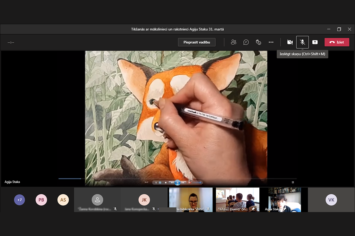Adjust the player volume slider
The height and width of the screenshot is (236, 355).
tap(196, 183)
